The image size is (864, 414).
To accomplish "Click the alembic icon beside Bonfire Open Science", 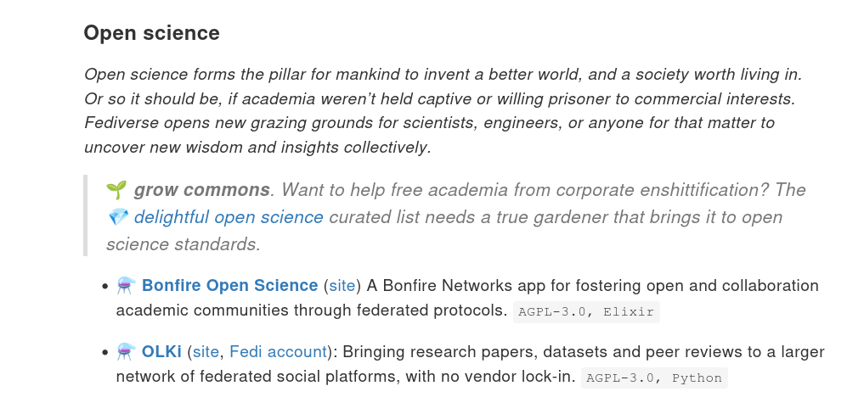I will (x=127, y=286).
